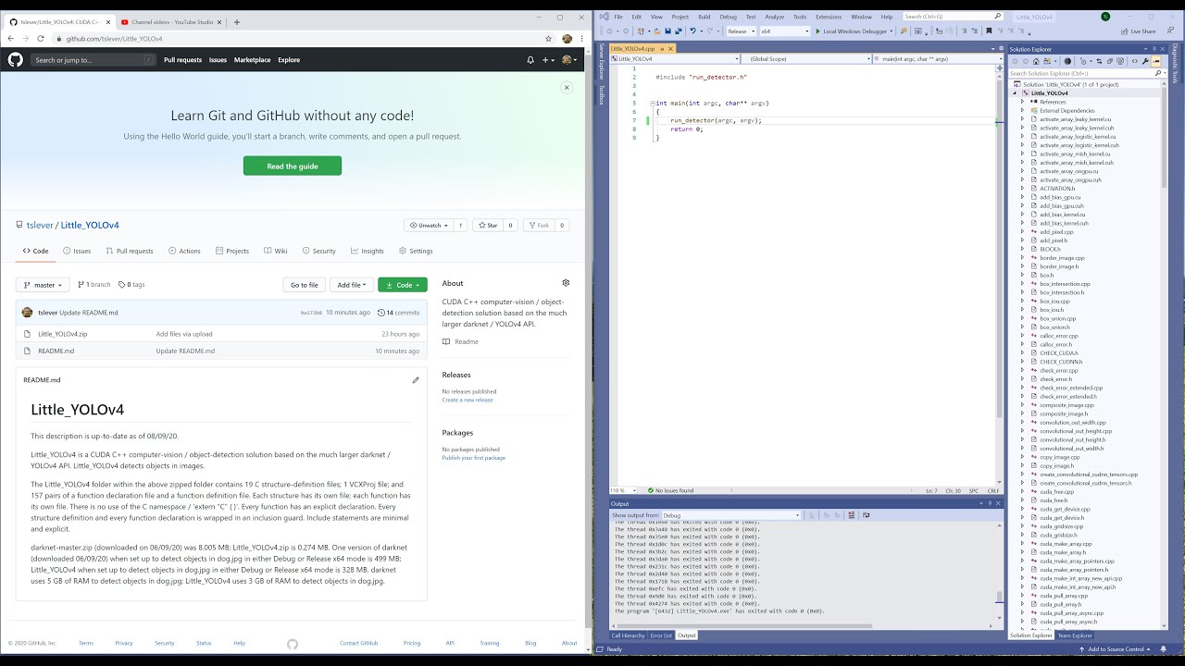Open the green Code dropdown button

click(x=403, y=285)
